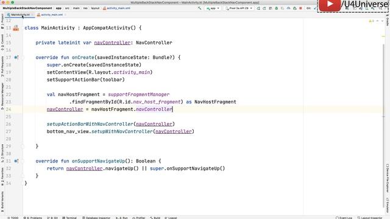390x219 pixels.
Task: Open the Run tool window at bottom
Action: (122, 218)
